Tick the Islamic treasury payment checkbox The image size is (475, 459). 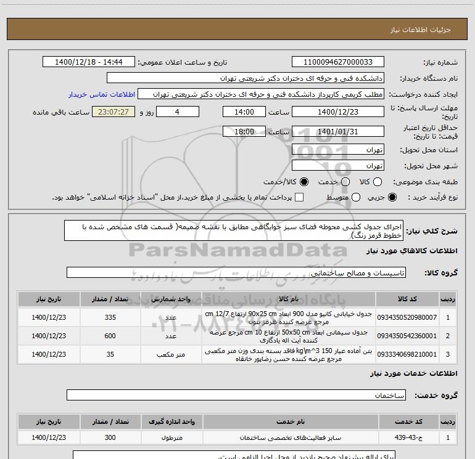299,197
